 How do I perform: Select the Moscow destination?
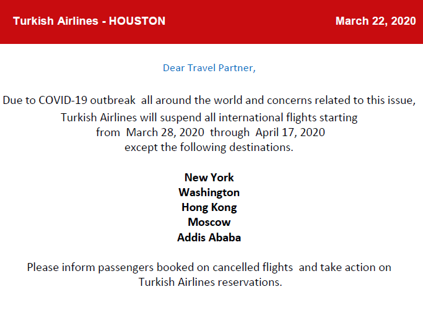[x=209, y=222]
